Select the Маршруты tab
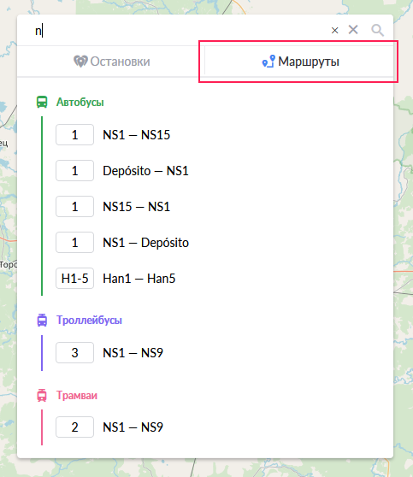 299,62
